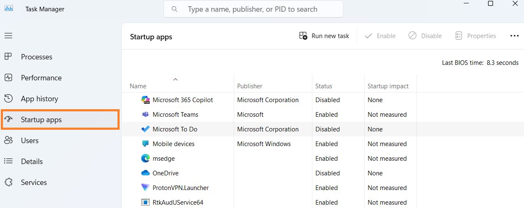Click the Mobile devices icon

[146, 144]
